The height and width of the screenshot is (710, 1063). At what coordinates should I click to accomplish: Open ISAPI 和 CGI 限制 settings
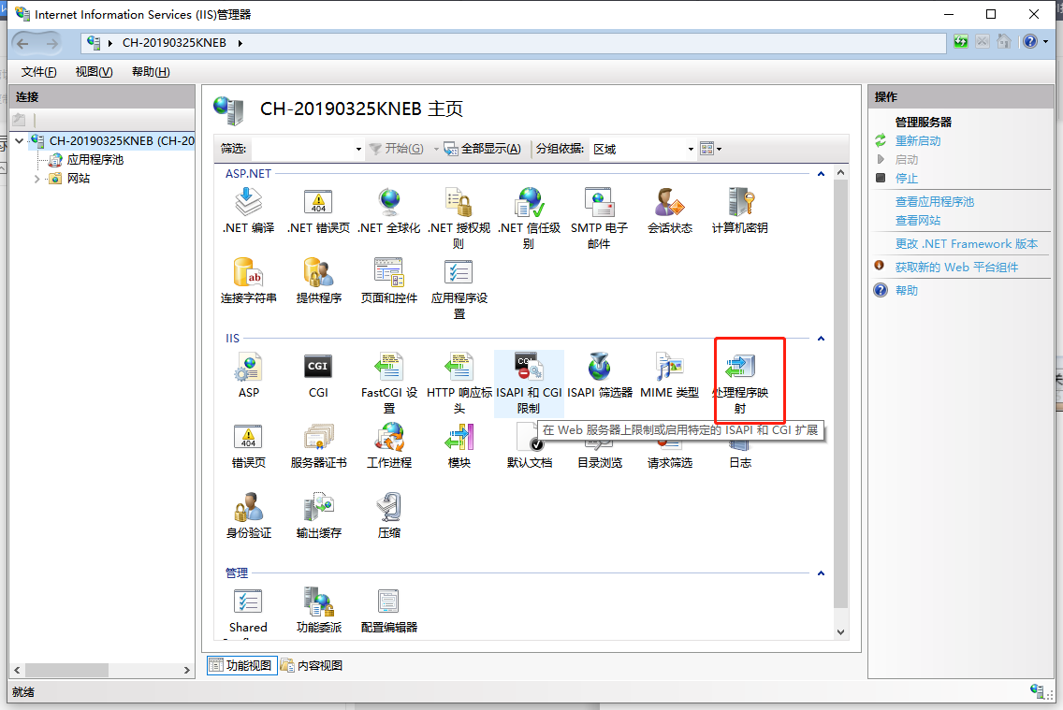tap(528, 382)
